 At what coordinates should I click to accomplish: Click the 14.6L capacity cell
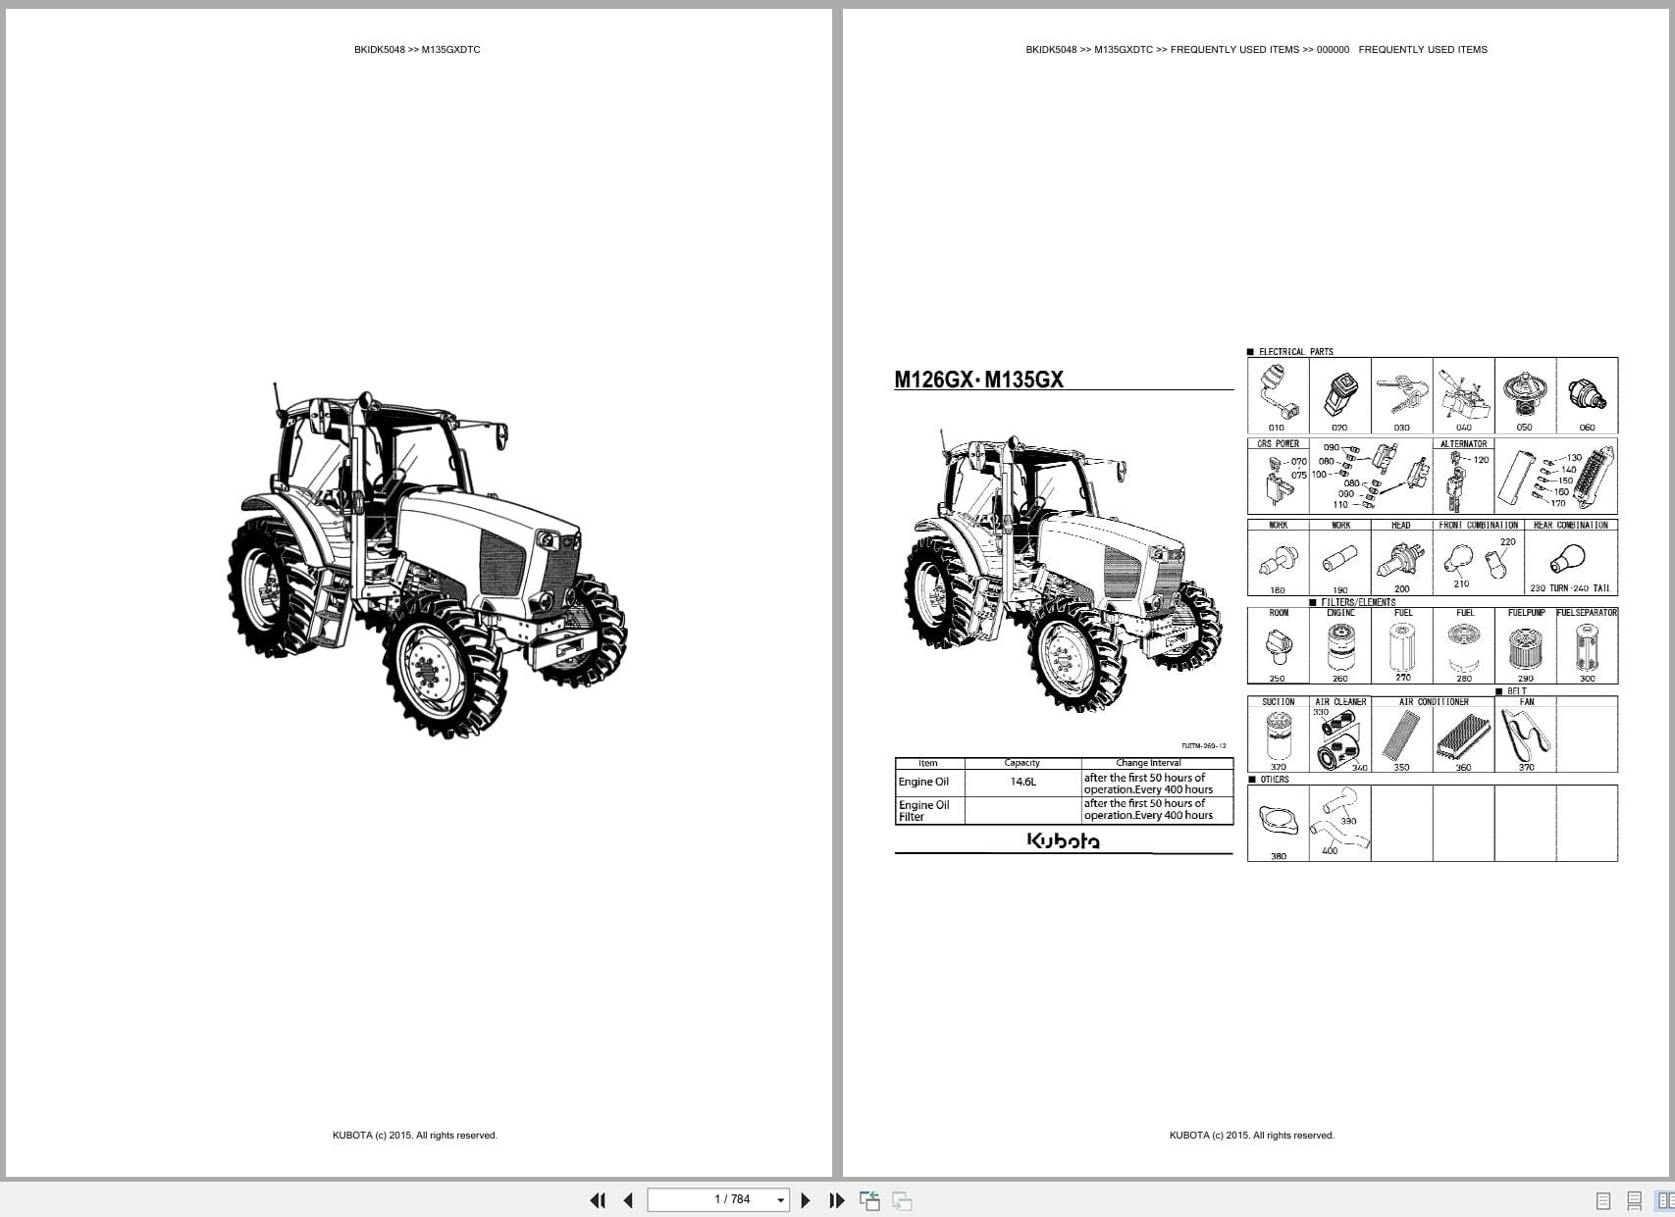(x=1022, y=782)
